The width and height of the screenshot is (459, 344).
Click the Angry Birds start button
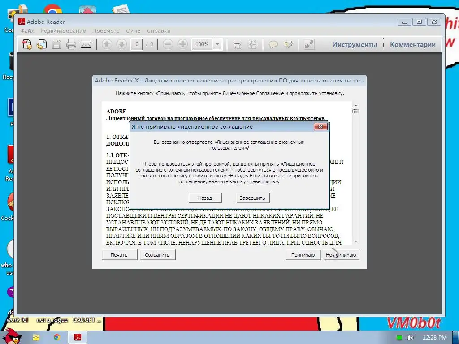[x=11, y=336]
